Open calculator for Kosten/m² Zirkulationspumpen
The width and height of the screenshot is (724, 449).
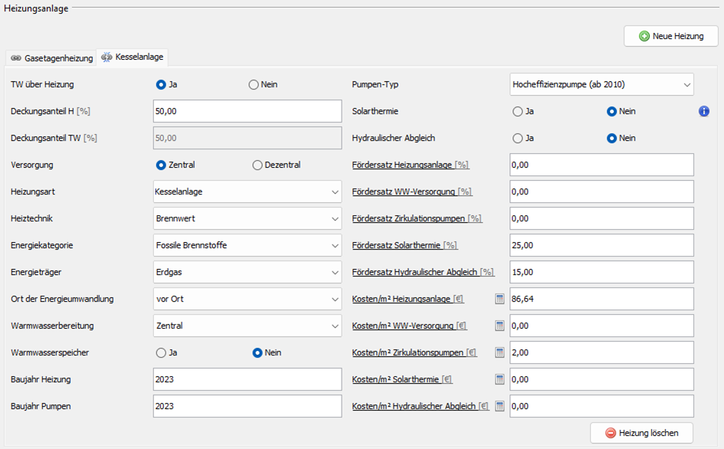tap(500, 352)
